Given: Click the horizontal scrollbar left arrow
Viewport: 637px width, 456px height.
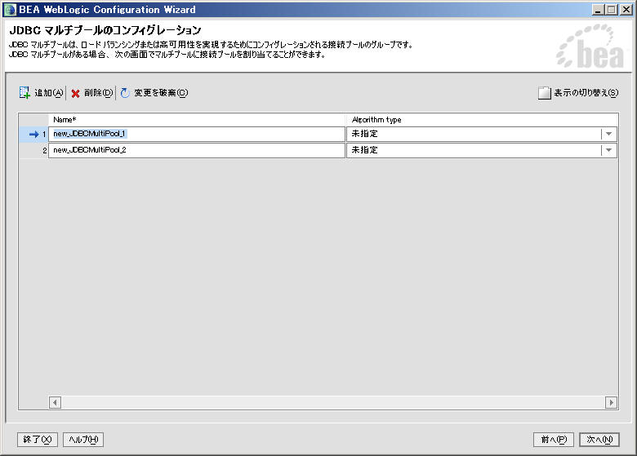Looking at the screenshot, I should click(56, 402).
